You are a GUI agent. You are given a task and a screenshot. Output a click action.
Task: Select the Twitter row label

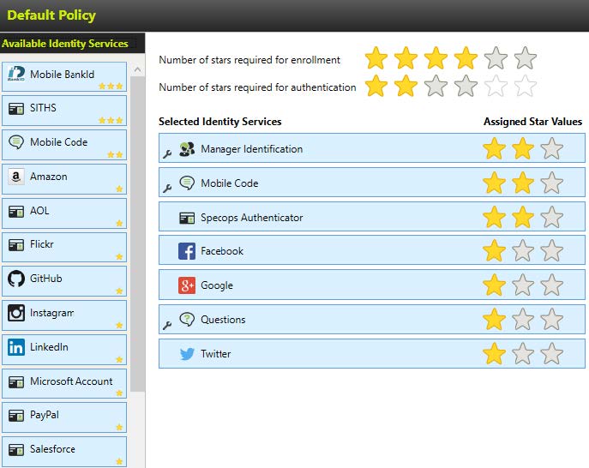(x=215, y=354)
